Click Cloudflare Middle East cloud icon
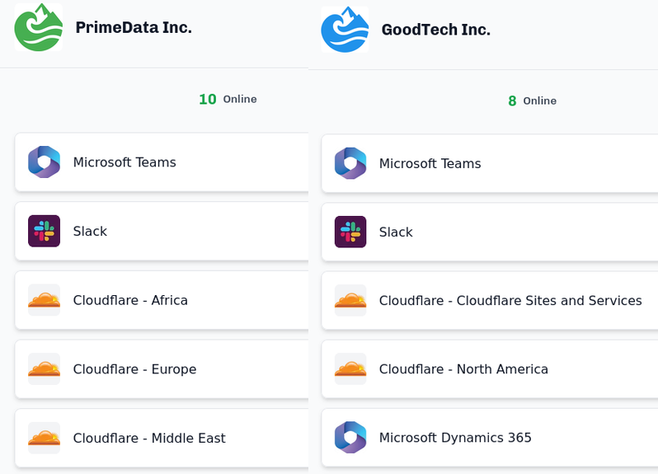Image resolution: width=658 pixels, height=474 pixels. tap(44, 438)
